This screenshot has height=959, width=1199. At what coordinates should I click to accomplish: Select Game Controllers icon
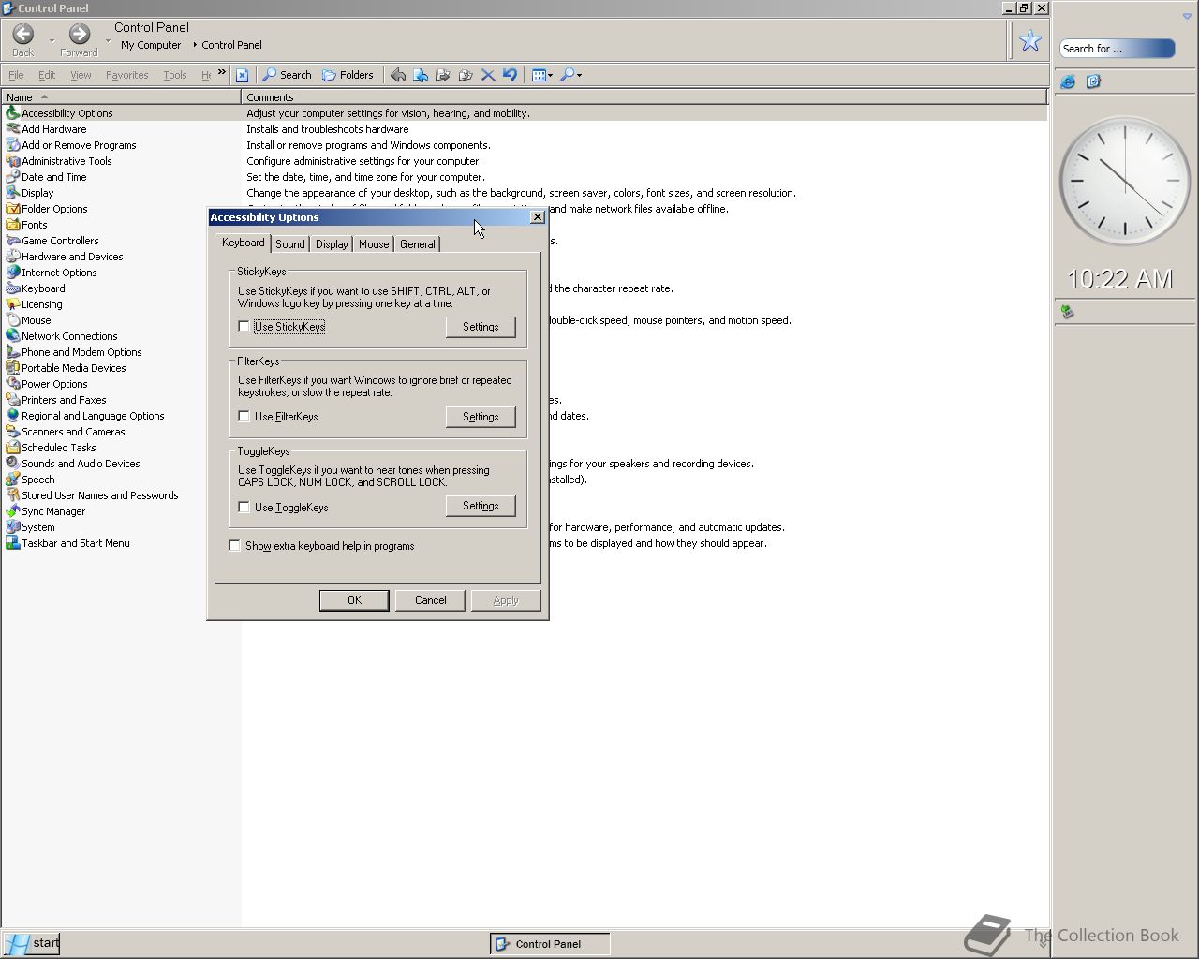tap(13, 241)
